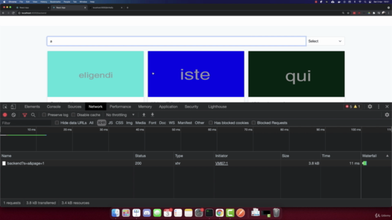
Task: Open DevTools more options menu
Action: 379,106
